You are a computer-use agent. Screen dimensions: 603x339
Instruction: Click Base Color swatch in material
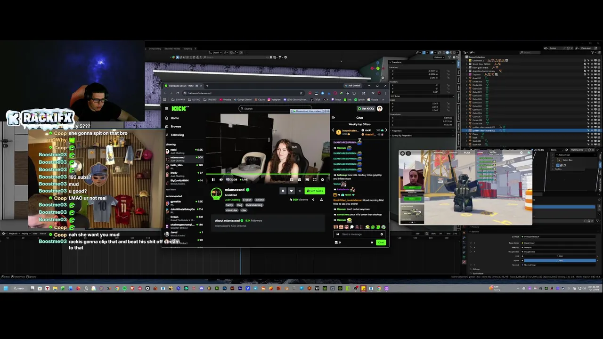pyautogui.click(x=559, y=243)
